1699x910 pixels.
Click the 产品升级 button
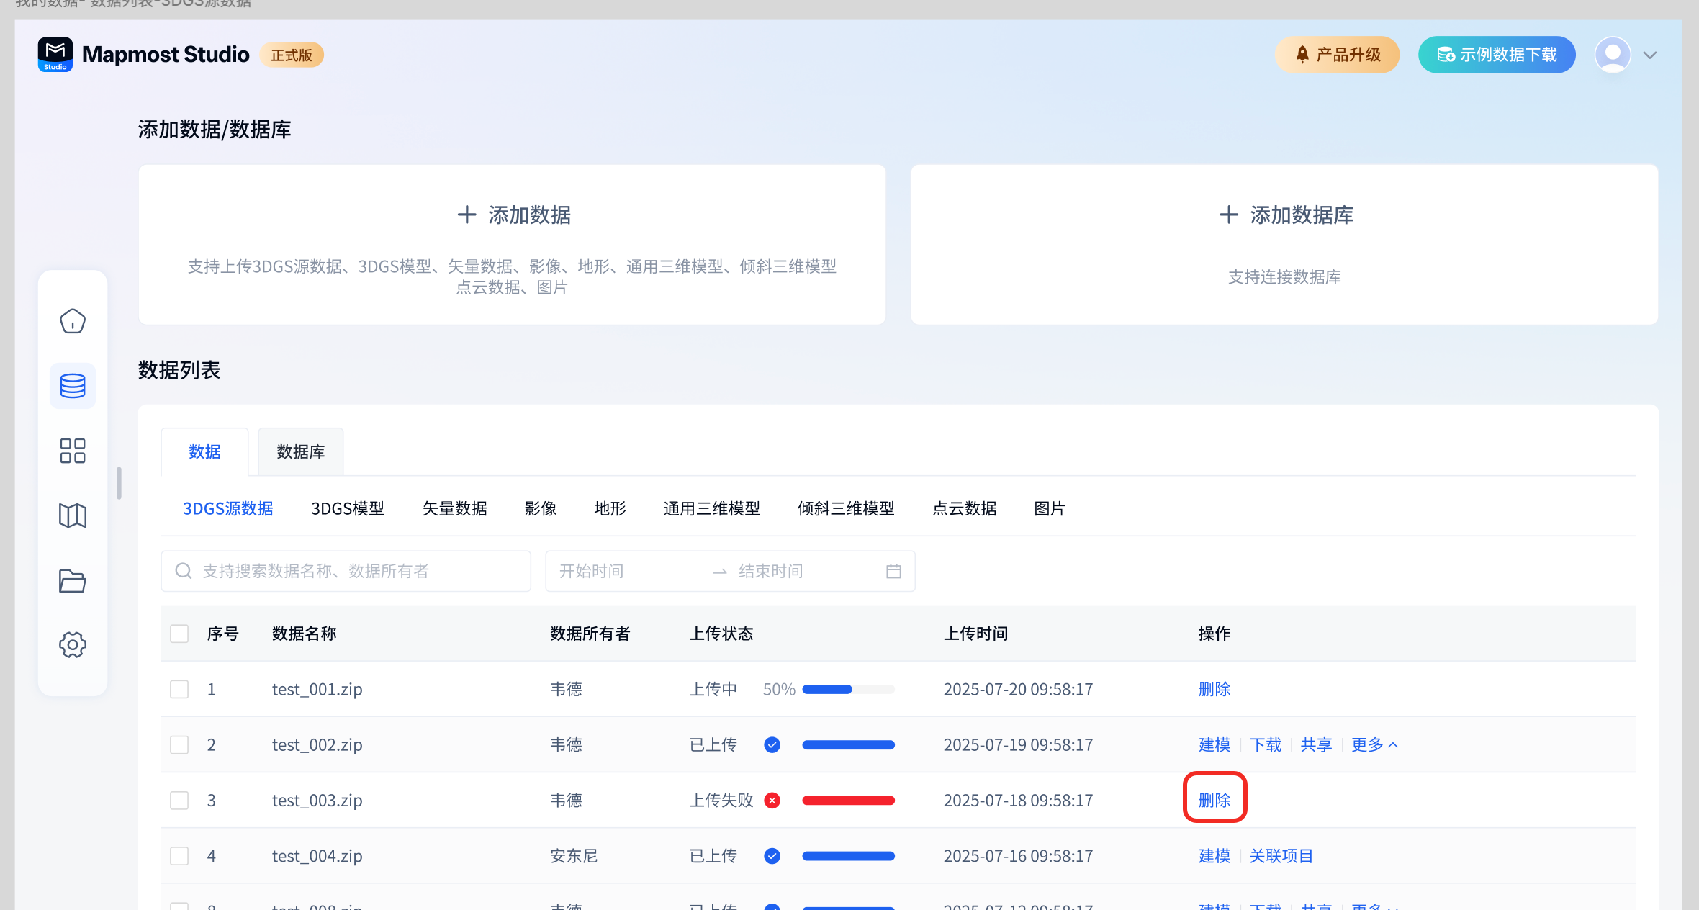(x=1337, y=55)
